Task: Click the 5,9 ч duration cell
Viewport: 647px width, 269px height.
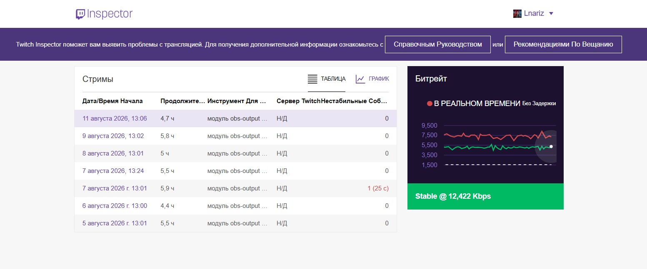Action: (x=167, y=188)
